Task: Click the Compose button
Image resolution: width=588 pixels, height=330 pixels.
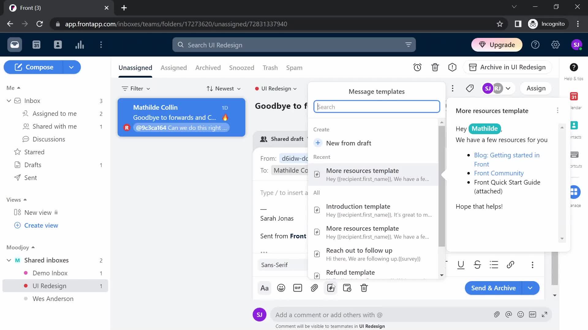Action: tap(33, 67)
